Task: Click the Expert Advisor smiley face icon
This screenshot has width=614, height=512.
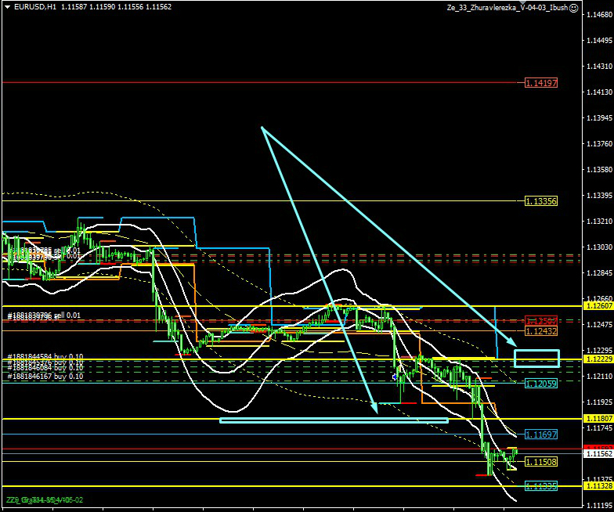Action: (x=574, y=7)
